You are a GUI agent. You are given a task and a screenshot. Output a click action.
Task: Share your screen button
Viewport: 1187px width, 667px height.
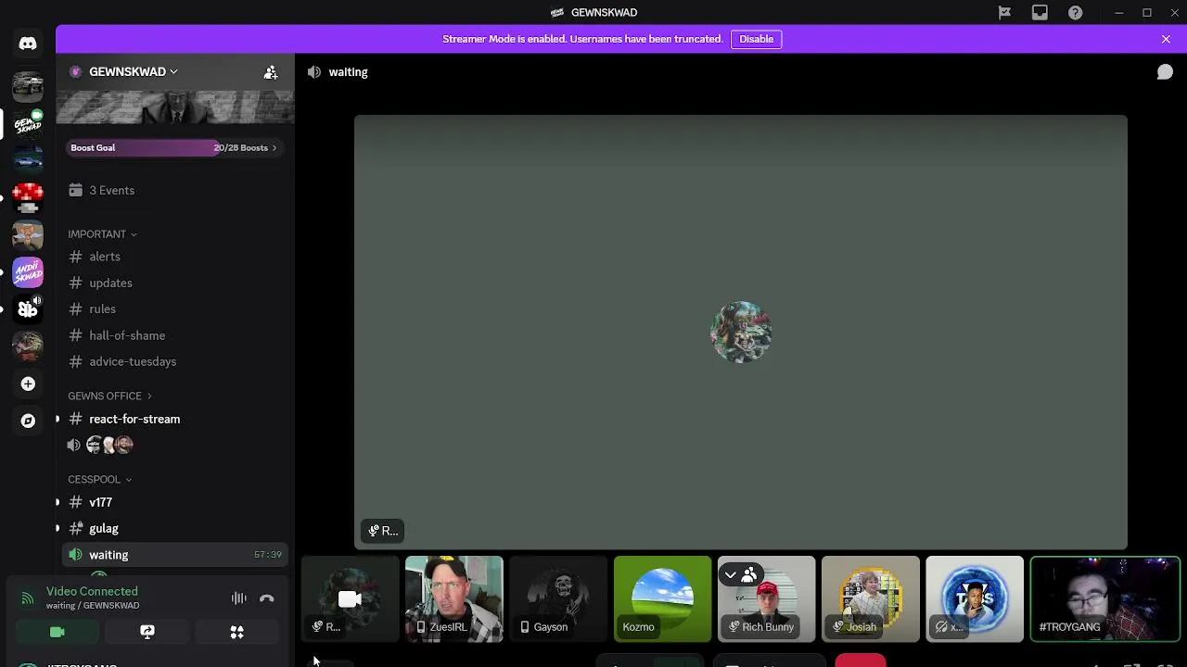[147, 632]
